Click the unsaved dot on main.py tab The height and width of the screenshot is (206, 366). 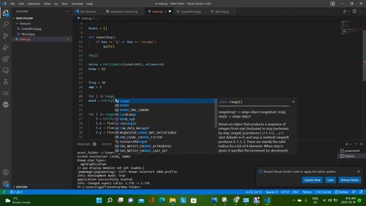click(170, 11)
